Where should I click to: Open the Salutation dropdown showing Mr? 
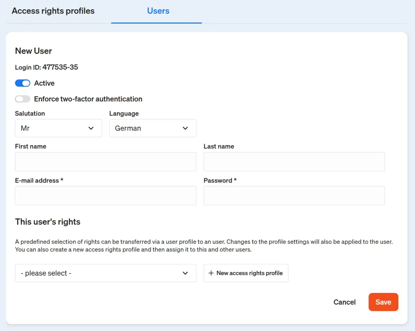pyautogui.click(x=58, y=128)
